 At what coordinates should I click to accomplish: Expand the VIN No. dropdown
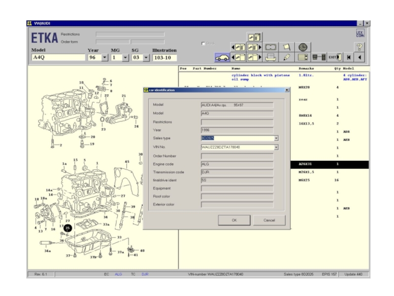(x=276, y=147)
